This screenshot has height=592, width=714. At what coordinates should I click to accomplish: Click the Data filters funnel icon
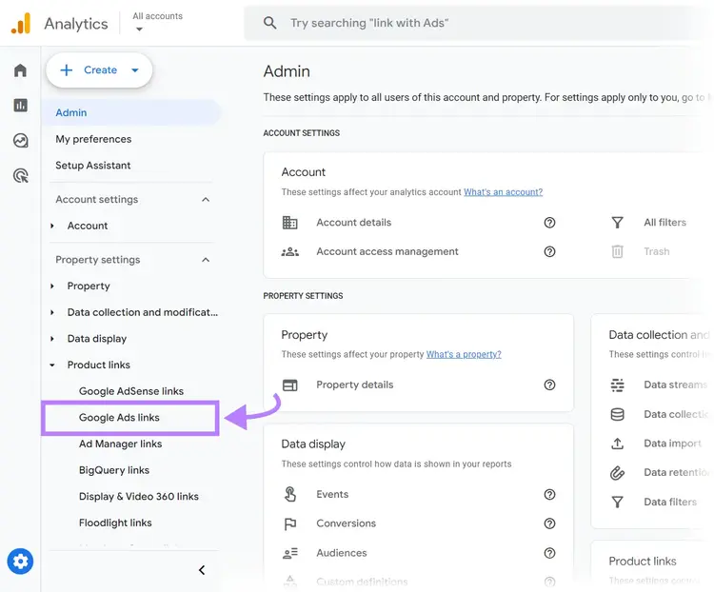click(617, 503)
